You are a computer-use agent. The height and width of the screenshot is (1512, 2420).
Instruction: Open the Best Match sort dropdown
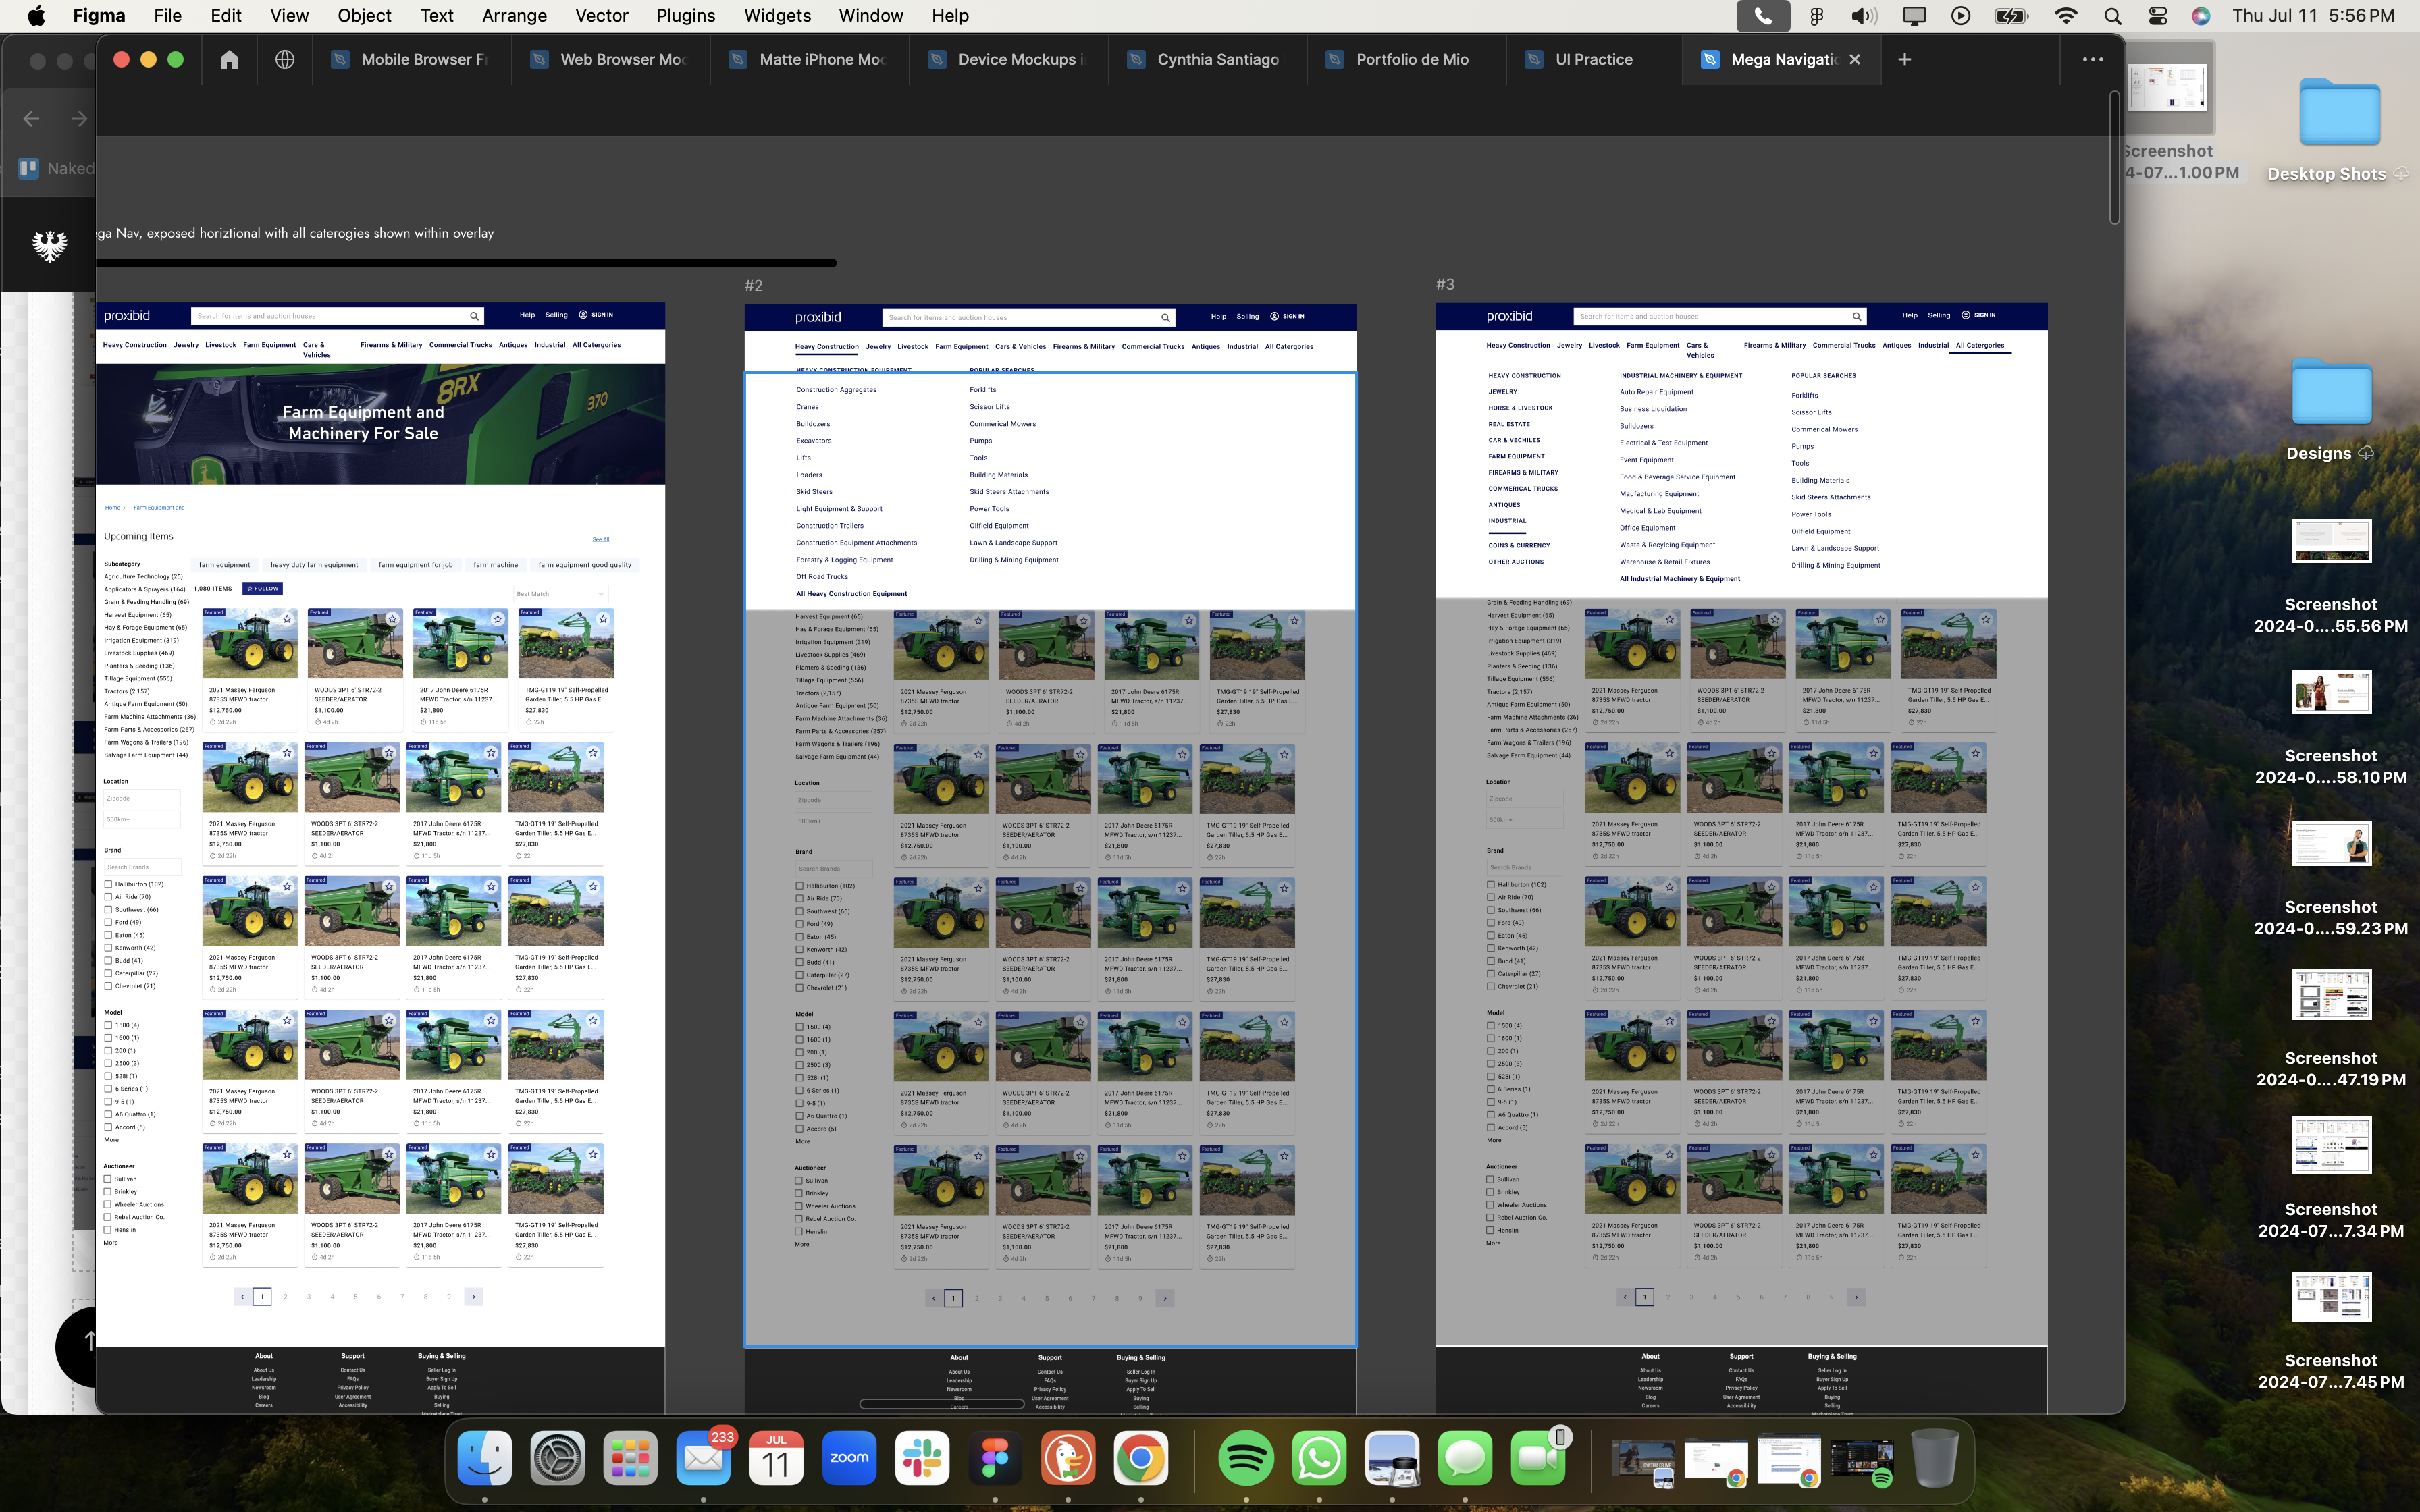pyautogui.click(x=560, y=594)
